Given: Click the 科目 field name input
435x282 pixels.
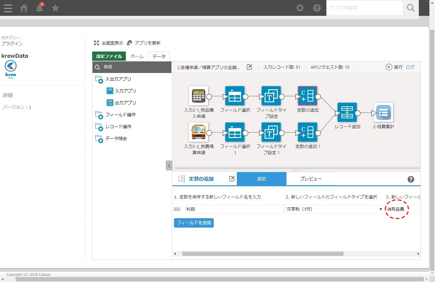Looking at the screenshot, I should (x=234, y=209).
